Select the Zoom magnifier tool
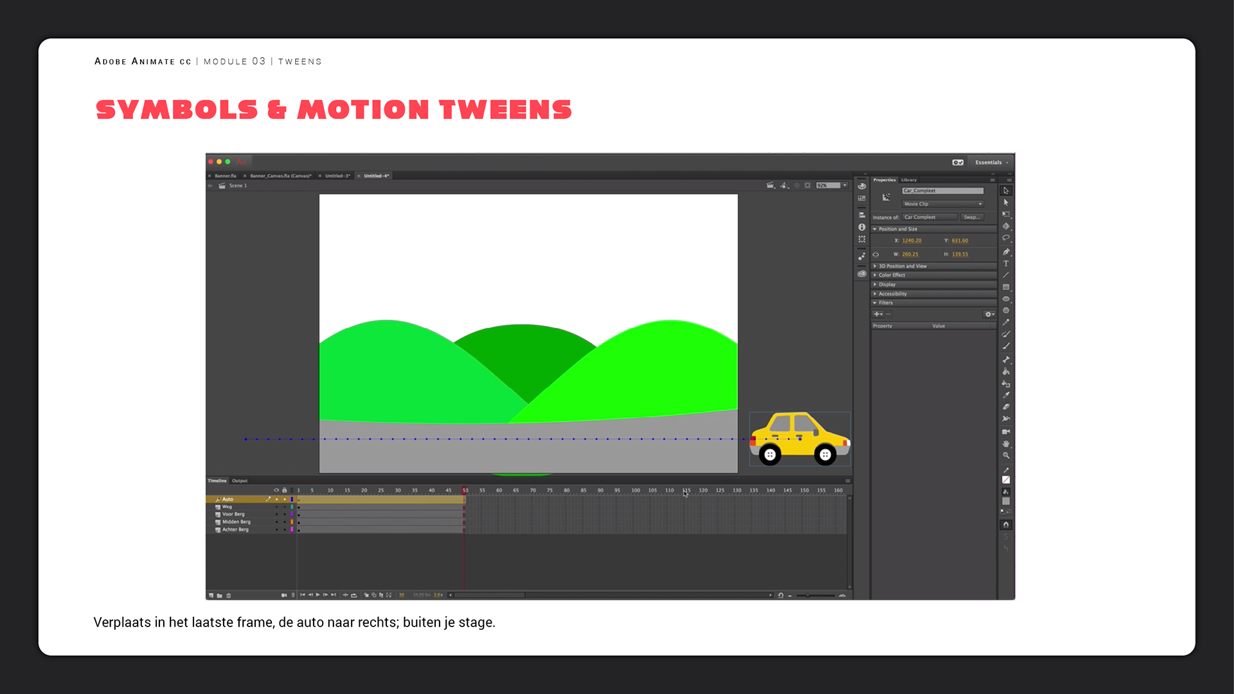Image resolution: width=1234 pixels, height=694 pixels. pyautogui.click(x=1006, y=456)
